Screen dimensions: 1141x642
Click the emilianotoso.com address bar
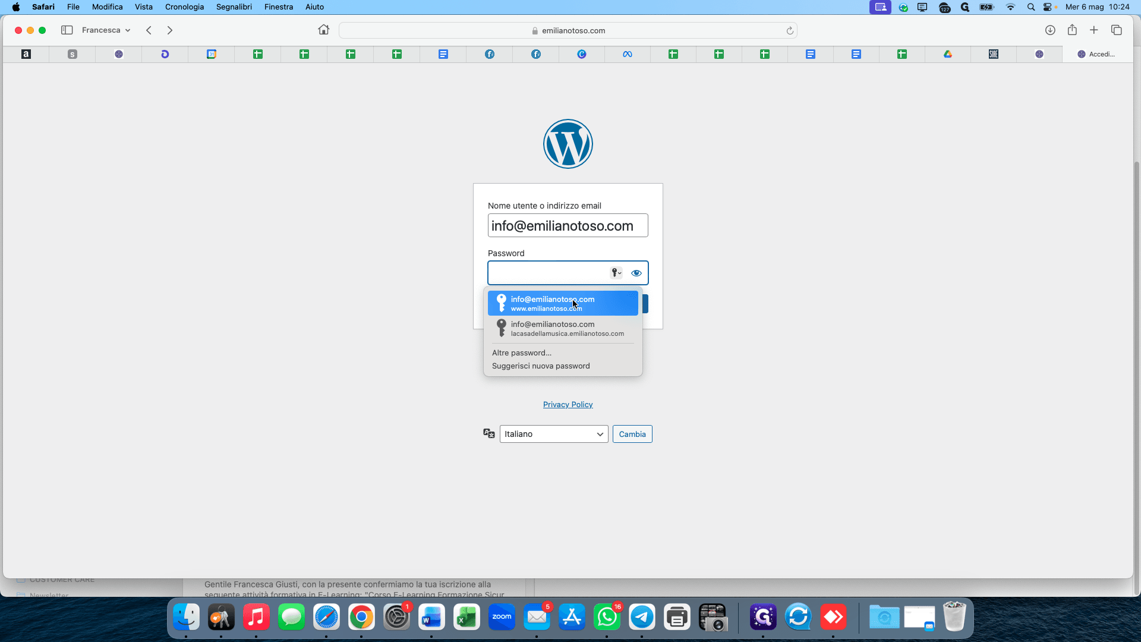point(568,31)
